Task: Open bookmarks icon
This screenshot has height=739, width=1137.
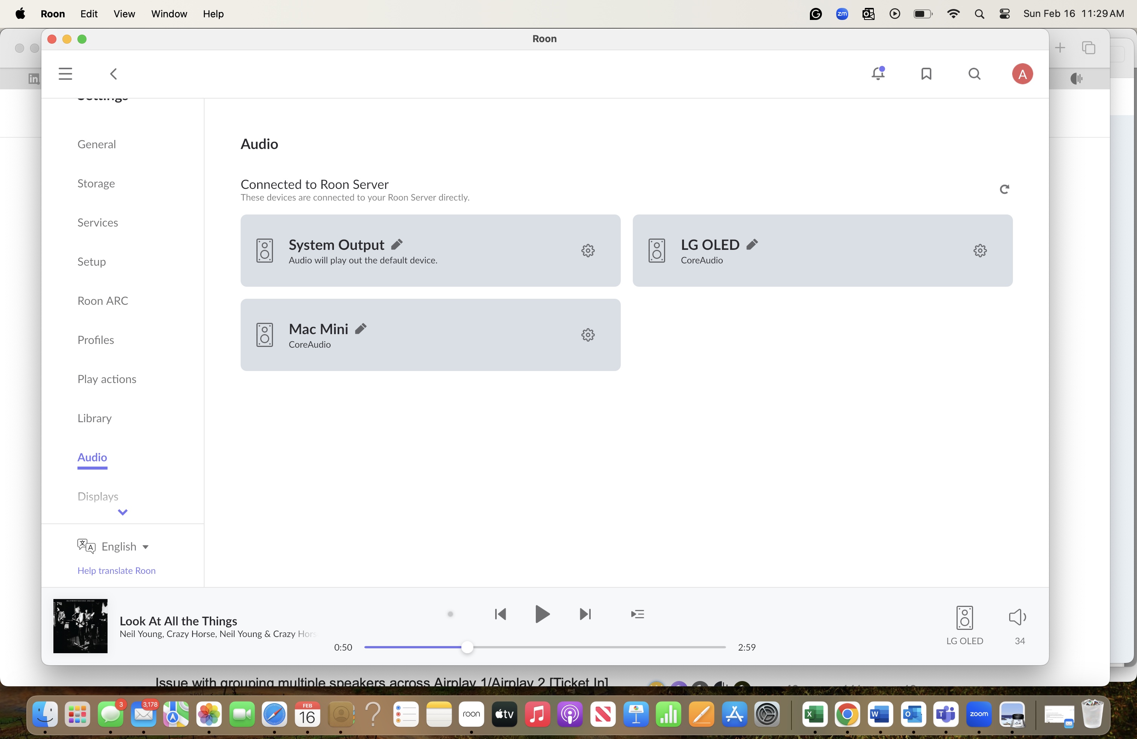Action: point(926,74)
